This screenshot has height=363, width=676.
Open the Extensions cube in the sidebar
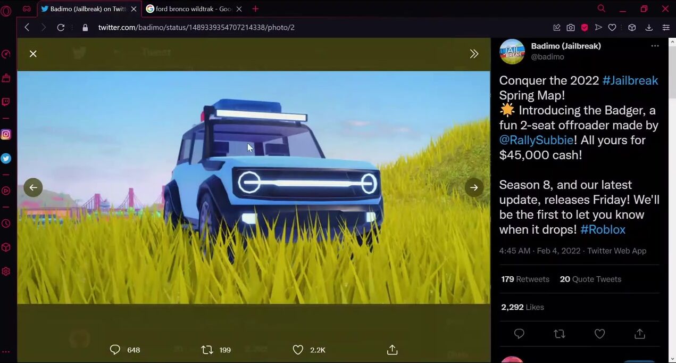[6, 247]
